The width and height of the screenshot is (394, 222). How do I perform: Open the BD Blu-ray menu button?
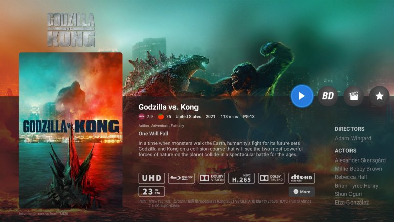328,96
